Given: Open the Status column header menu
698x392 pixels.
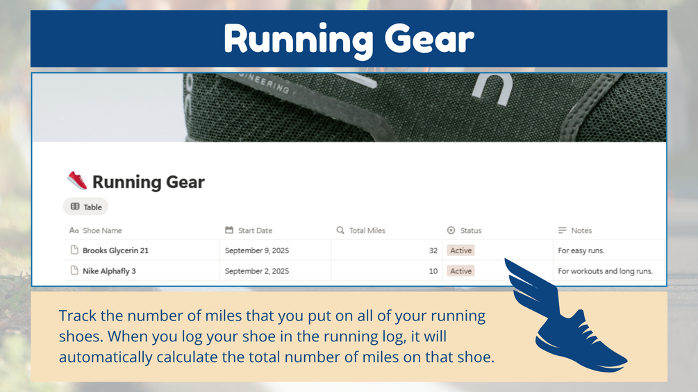Looking at the screenshot, I should tap(498, 230).
